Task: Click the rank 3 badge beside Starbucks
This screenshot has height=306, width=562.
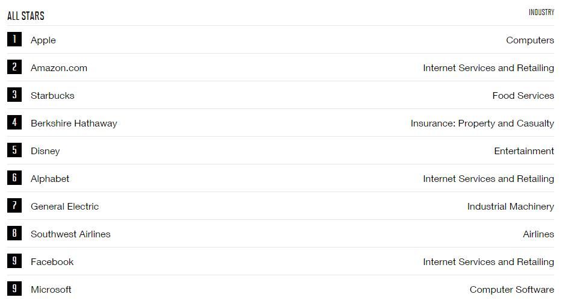Action: coord(14,95)
